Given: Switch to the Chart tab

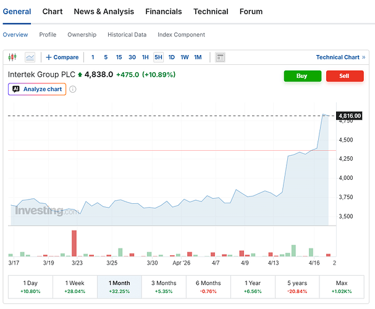Looking at the screenshot, I should click(53, 12).
